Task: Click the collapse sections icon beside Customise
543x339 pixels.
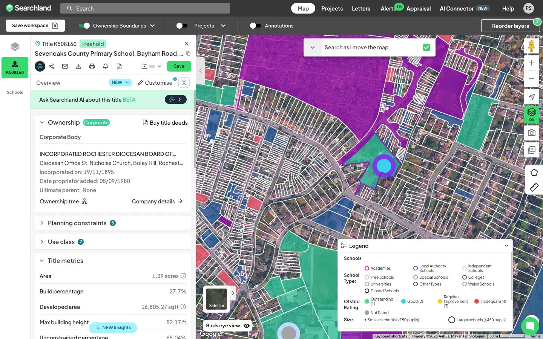Action: pos(184,82)
